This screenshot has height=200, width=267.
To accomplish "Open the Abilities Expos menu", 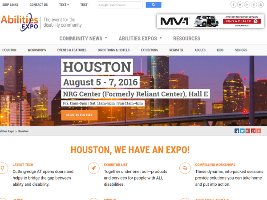I will (x=138, y=38).
